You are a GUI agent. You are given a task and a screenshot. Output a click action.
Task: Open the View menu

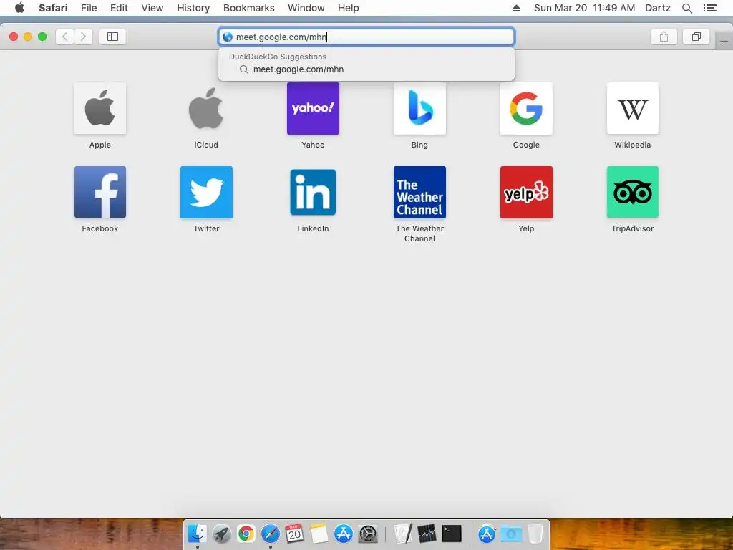tap(152, 8)
